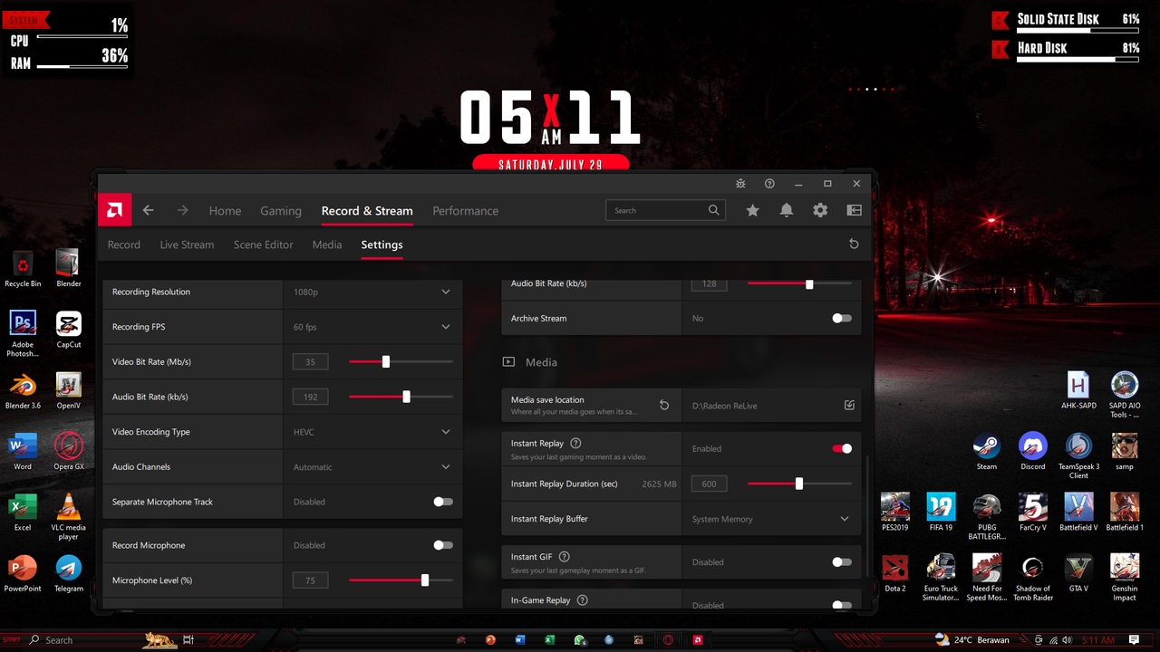
Task: Enable the Instant GIF toggle
Action: [x=842, y=561]
